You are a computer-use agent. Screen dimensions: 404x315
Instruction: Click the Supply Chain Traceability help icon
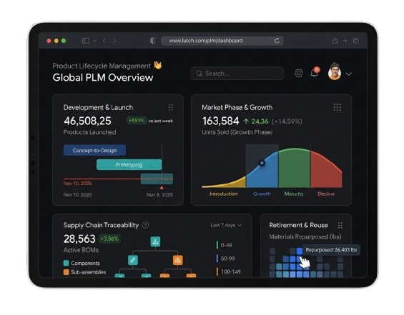point(145,225)
